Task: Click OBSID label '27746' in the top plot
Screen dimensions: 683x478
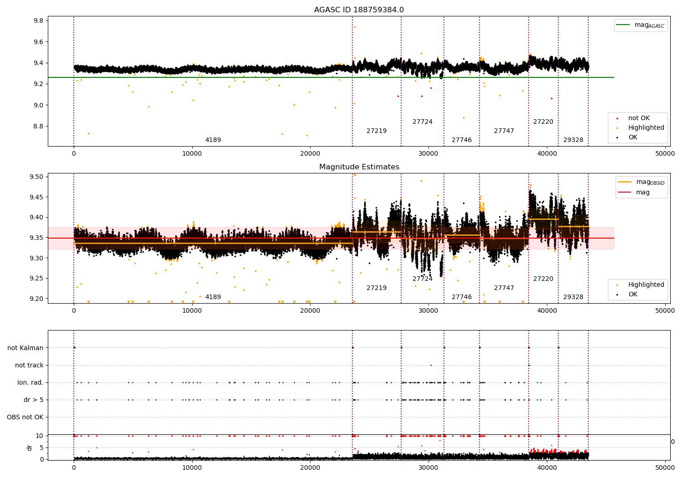Action: (462, 140)
